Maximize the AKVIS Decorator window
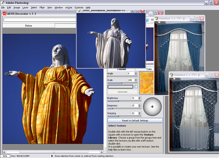 [x=155, y=13]
